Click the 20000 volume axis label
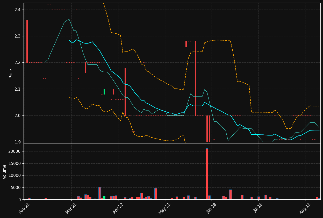 pos(15,151)
